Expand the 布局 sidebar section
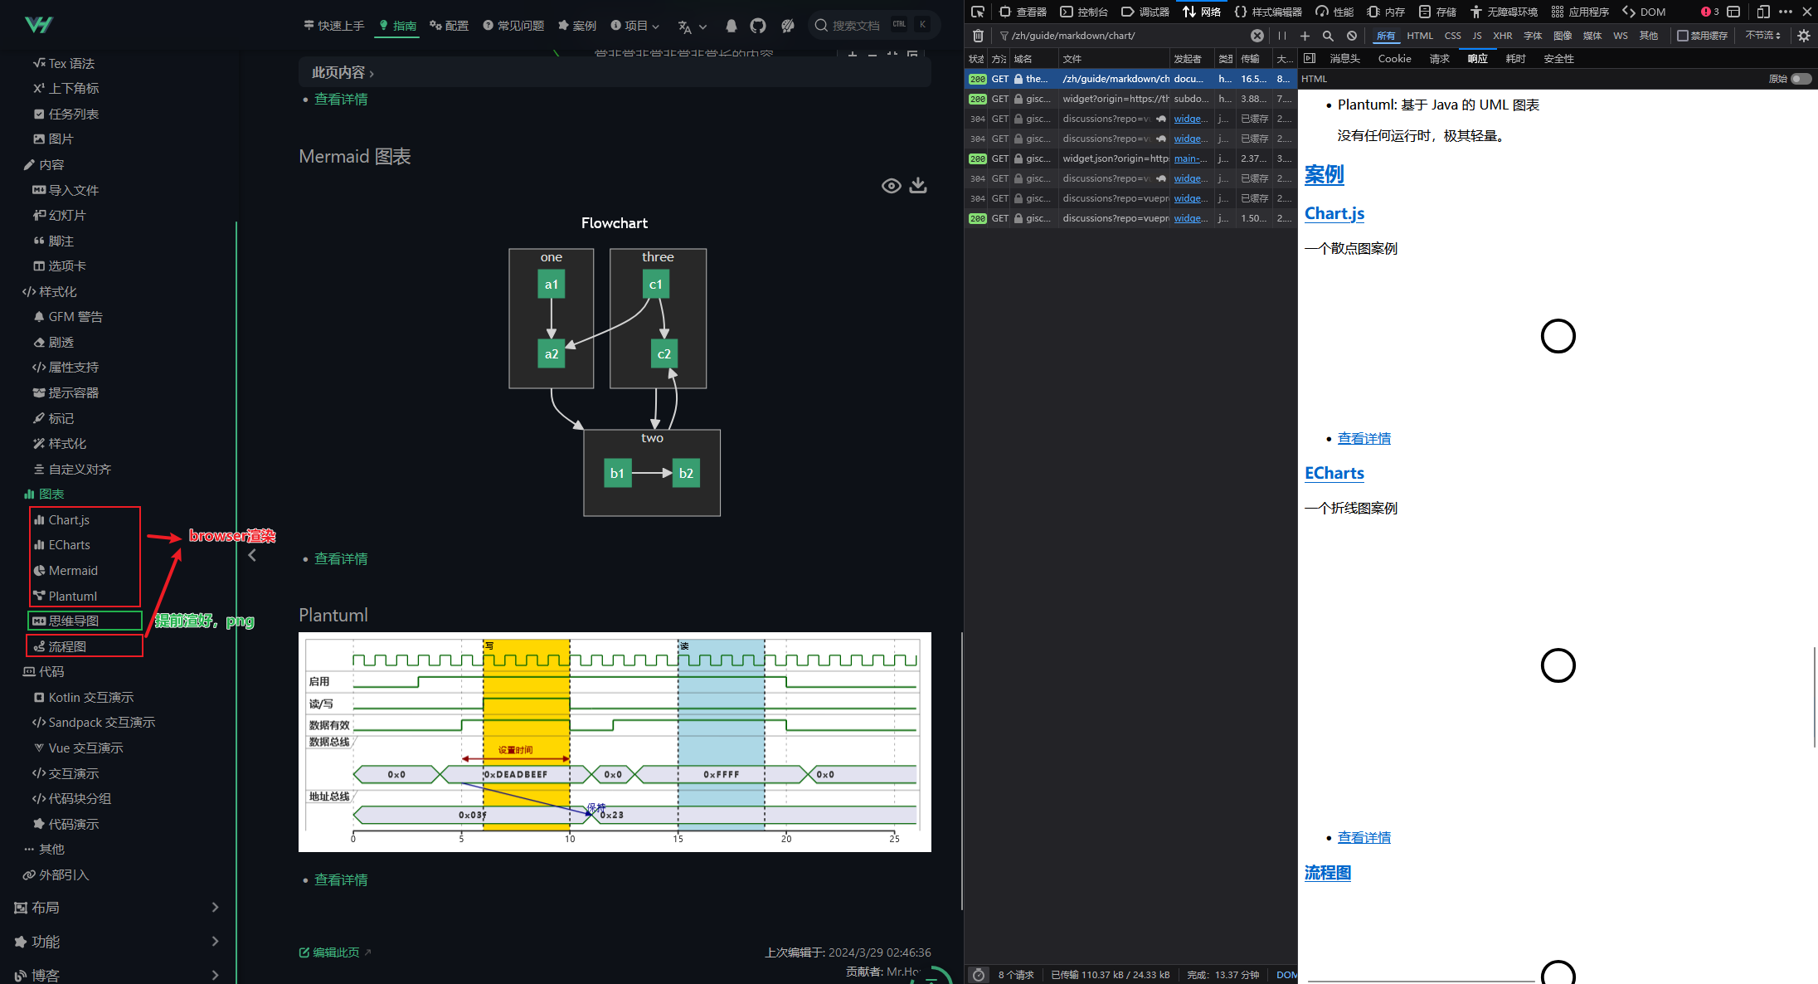The height and width of the screenshot is (984, 1818). point(116,908)
